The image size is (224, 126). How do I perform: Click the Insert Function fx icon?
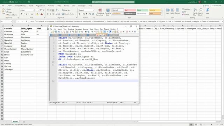point(27,21)
